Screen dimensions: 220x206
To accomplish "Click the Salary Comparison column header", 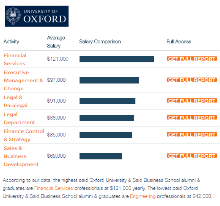I will tap(100, 42).
